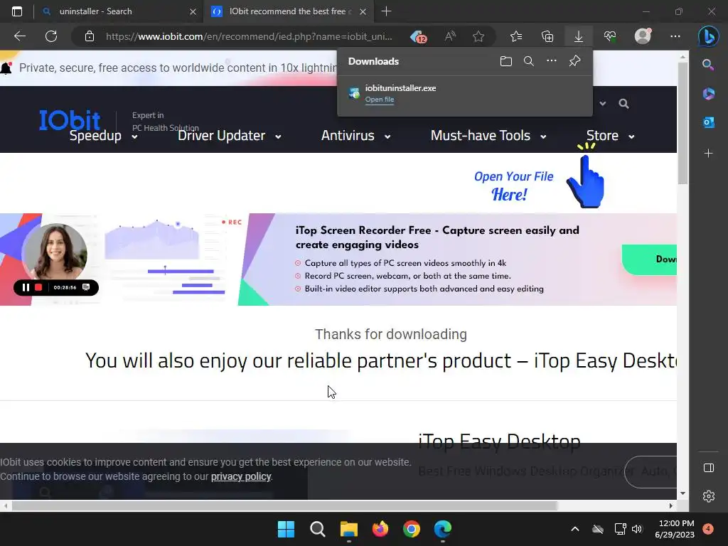Reload the page with the refresh icon

click(x=51, y=36)
